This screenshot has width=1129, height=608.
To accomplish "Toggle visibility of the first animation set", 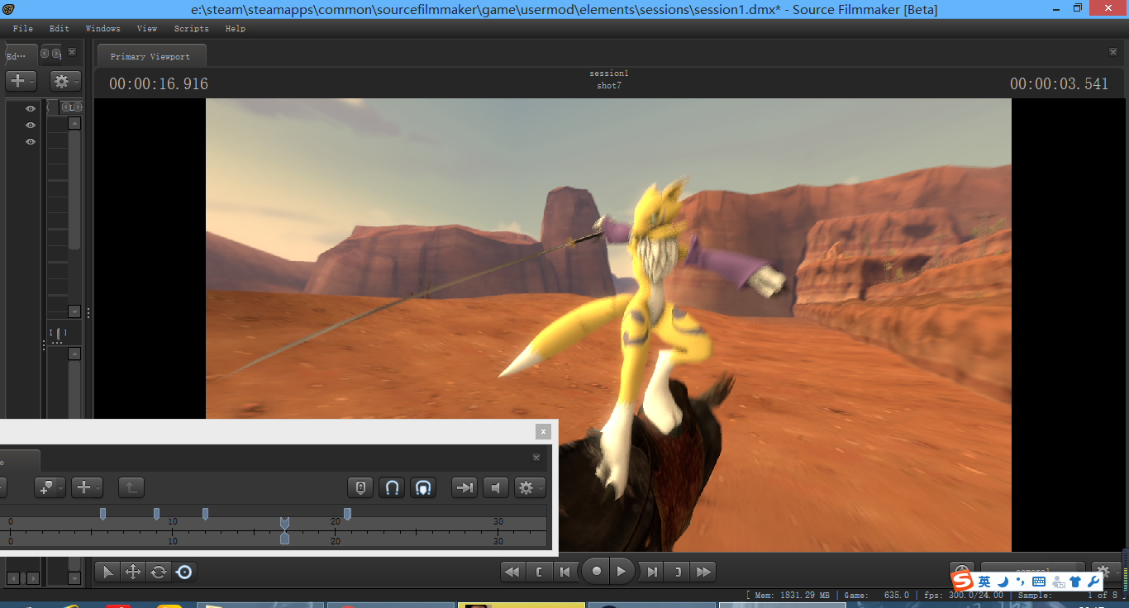I will (31, 109).
